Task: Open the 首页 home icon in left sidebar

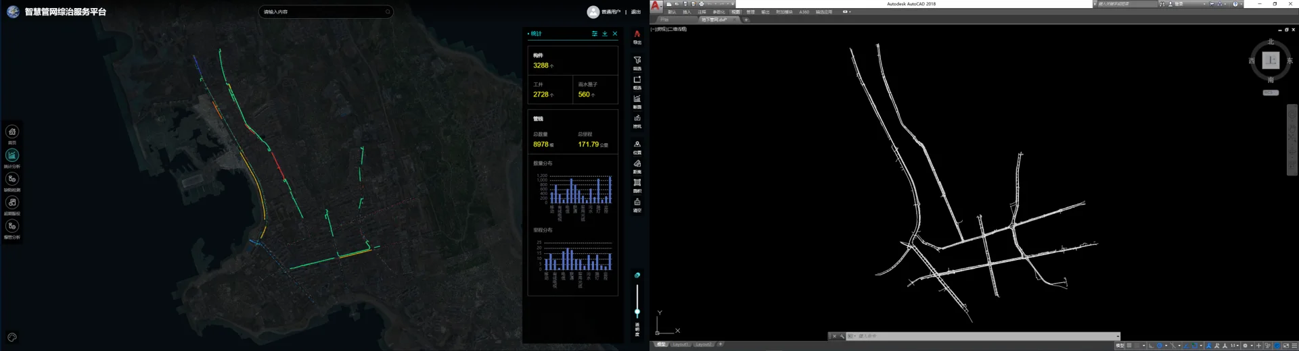Action: click(x=12, y=132)
